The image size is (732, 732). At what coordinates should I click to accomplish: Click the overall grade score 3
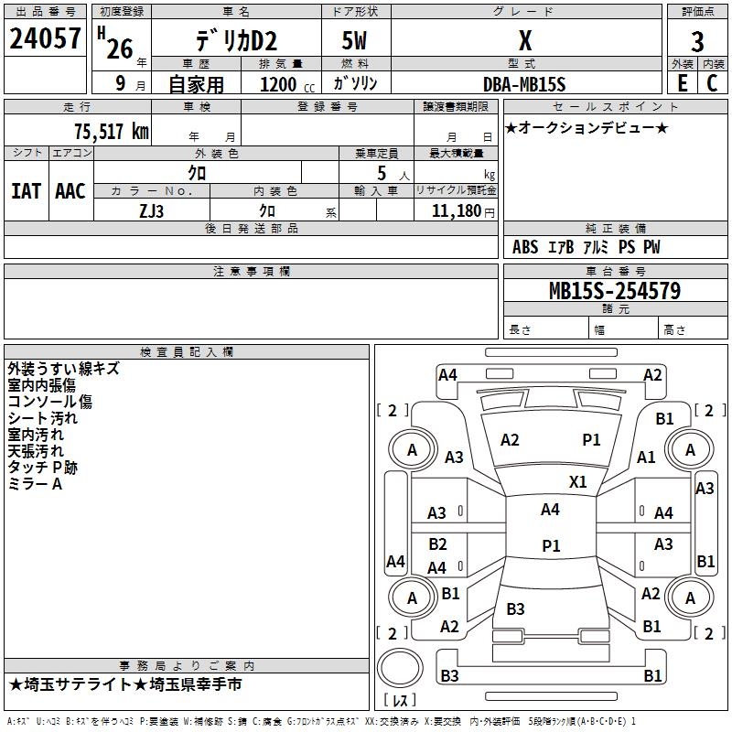[x=697, y=41]
